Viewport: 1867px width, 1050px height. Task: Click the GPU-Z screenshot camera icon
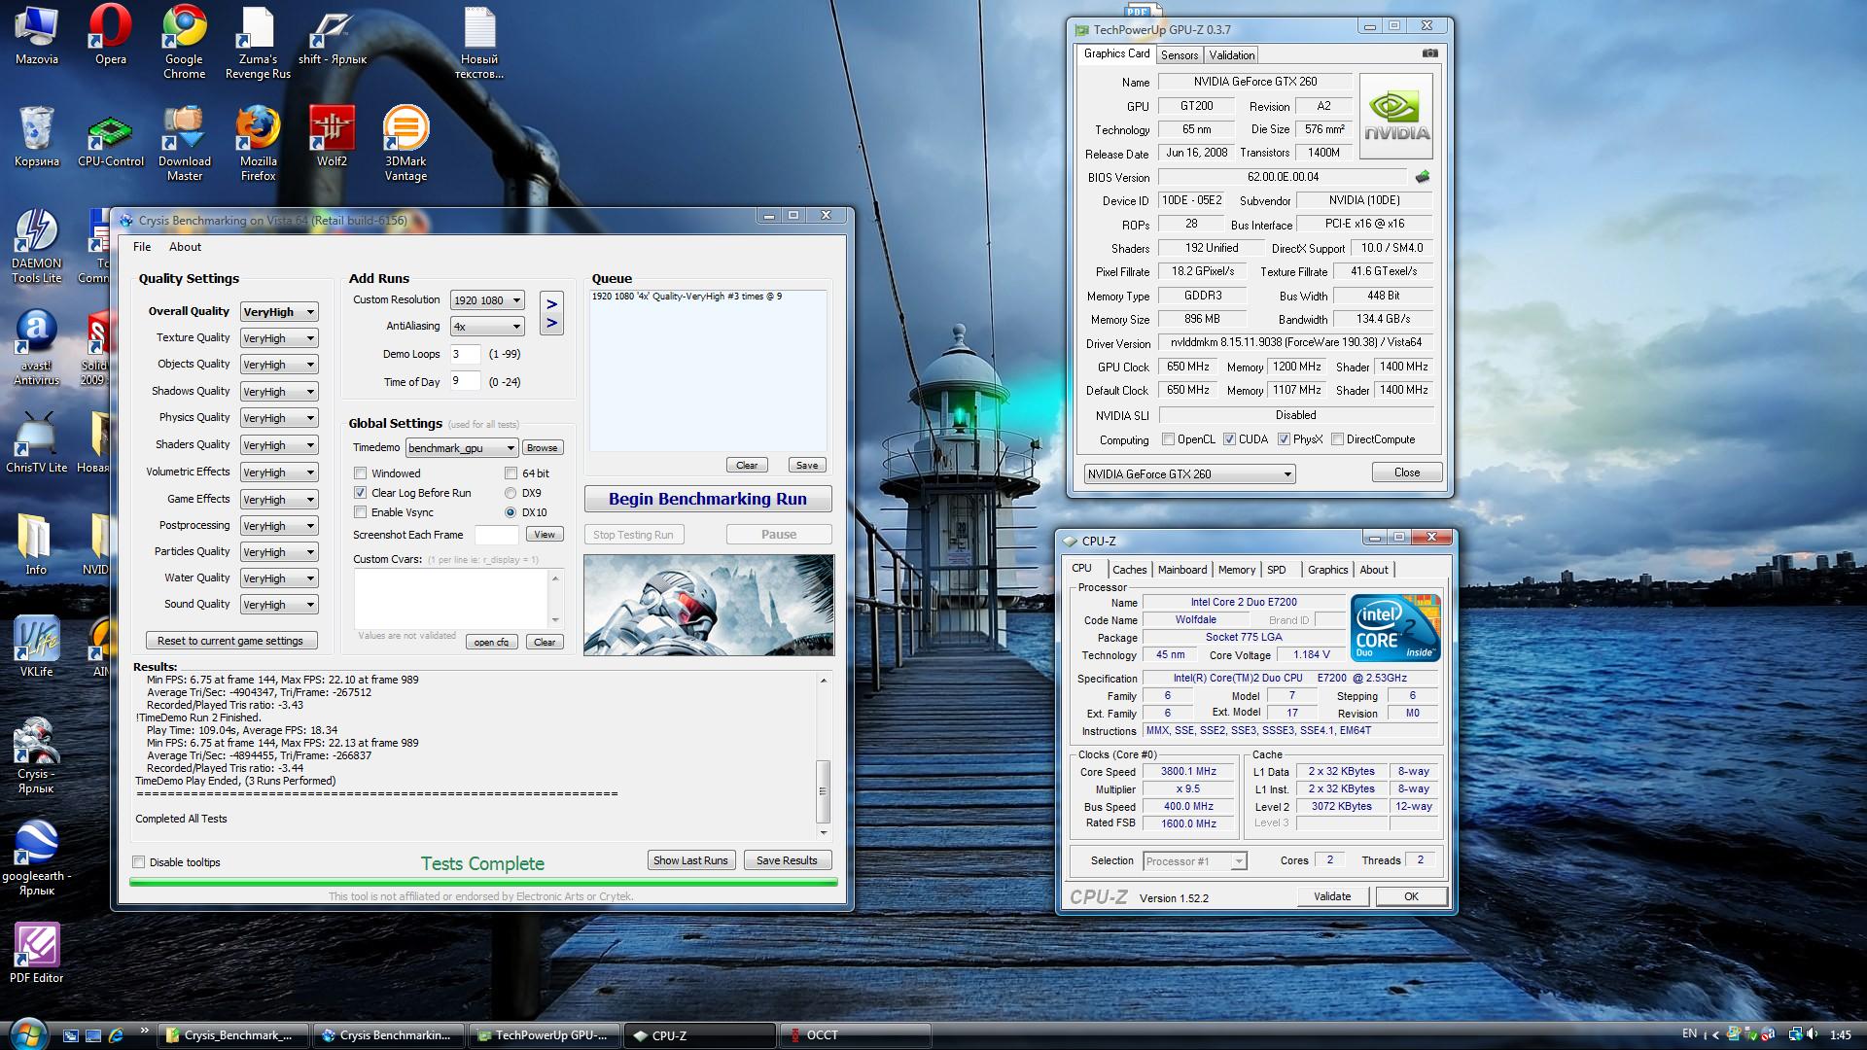pos(1429,53)
